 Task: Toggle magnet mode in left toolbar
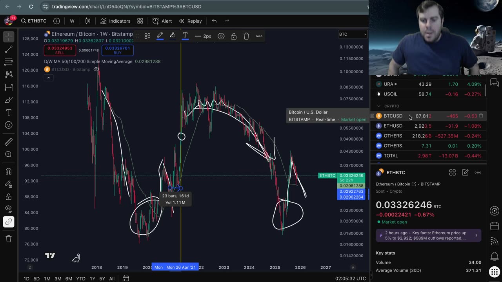[x=9, y=172]
